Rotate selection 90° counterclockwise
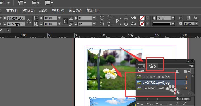This screenshot has height=106, width=201. point(109,18)
